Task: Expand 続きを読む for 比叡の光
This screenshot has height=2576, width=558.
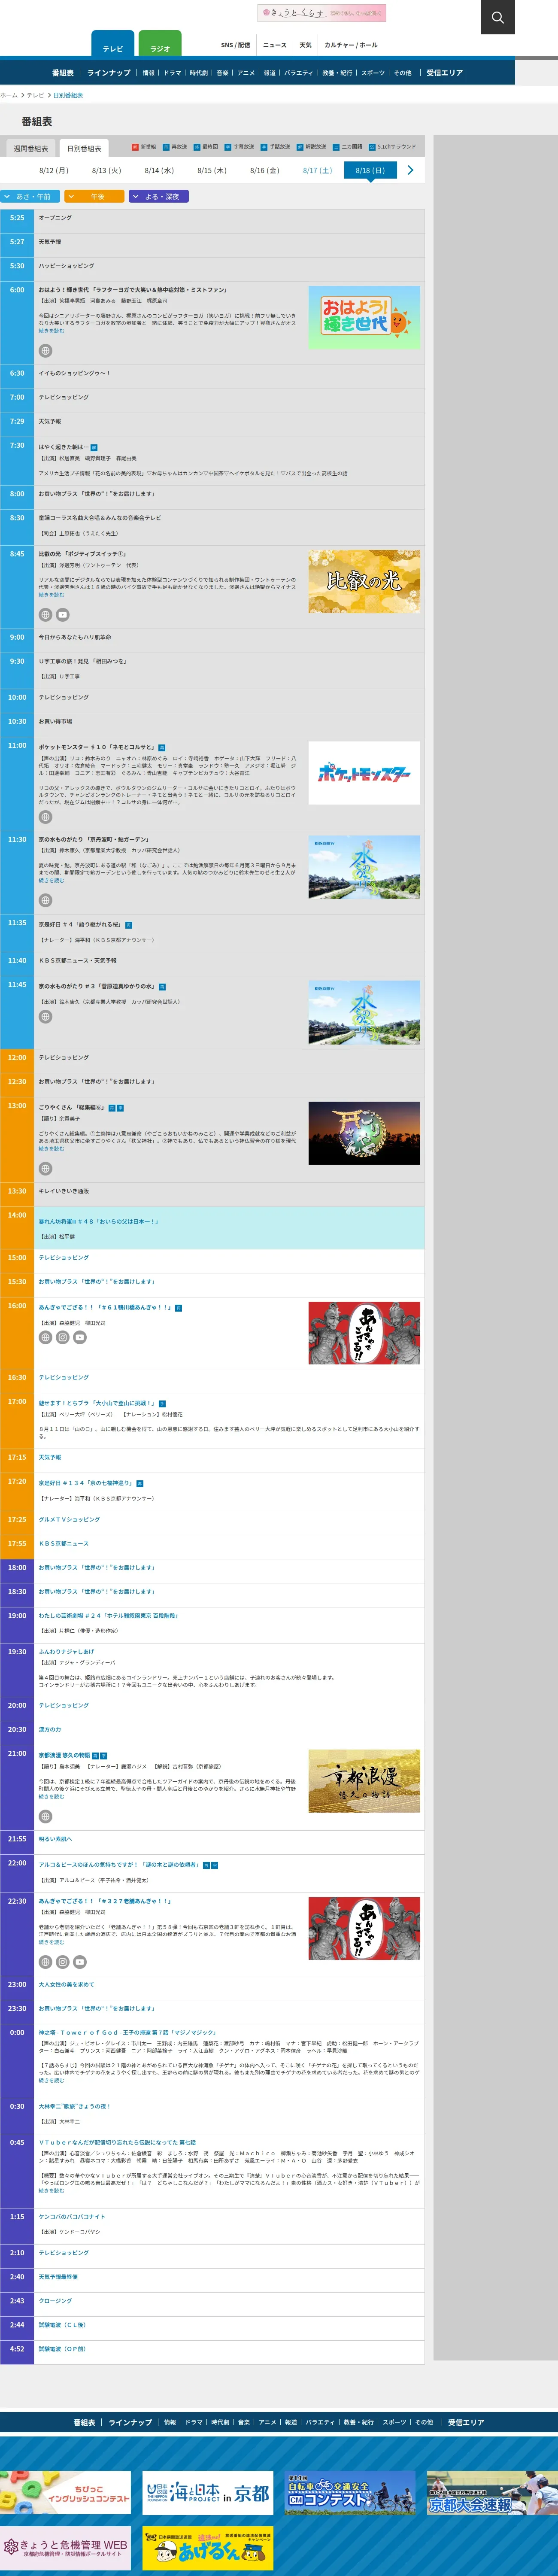Action: click(51, 595)
